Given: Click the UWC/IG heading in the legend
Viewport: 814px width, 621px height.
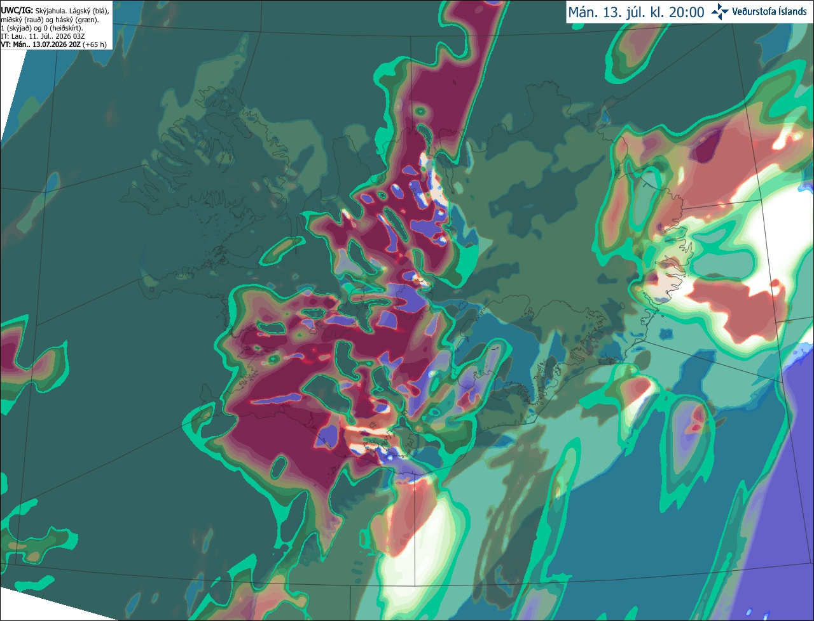Looking at the screenshot, I should click(17, 10).
